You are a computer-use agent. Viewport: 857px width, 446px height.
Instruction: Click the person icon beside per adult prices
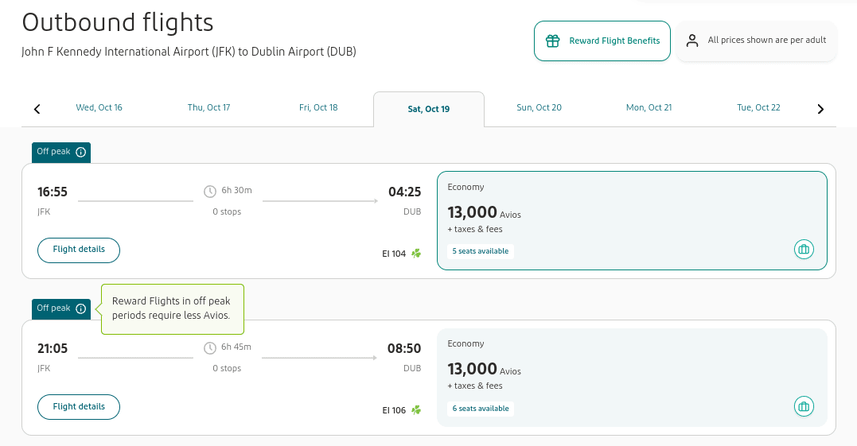pos(692,41)
